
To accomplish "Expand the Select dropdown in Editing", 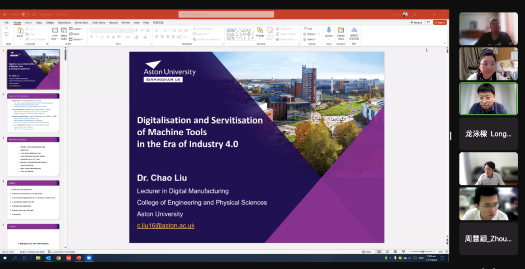I will (x=310, y=39).
